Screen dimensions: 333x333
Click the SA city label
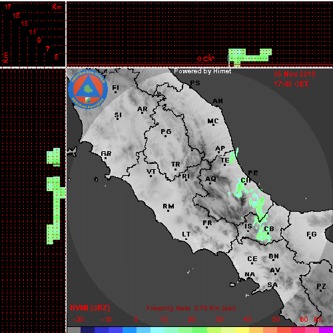[272, 284]
